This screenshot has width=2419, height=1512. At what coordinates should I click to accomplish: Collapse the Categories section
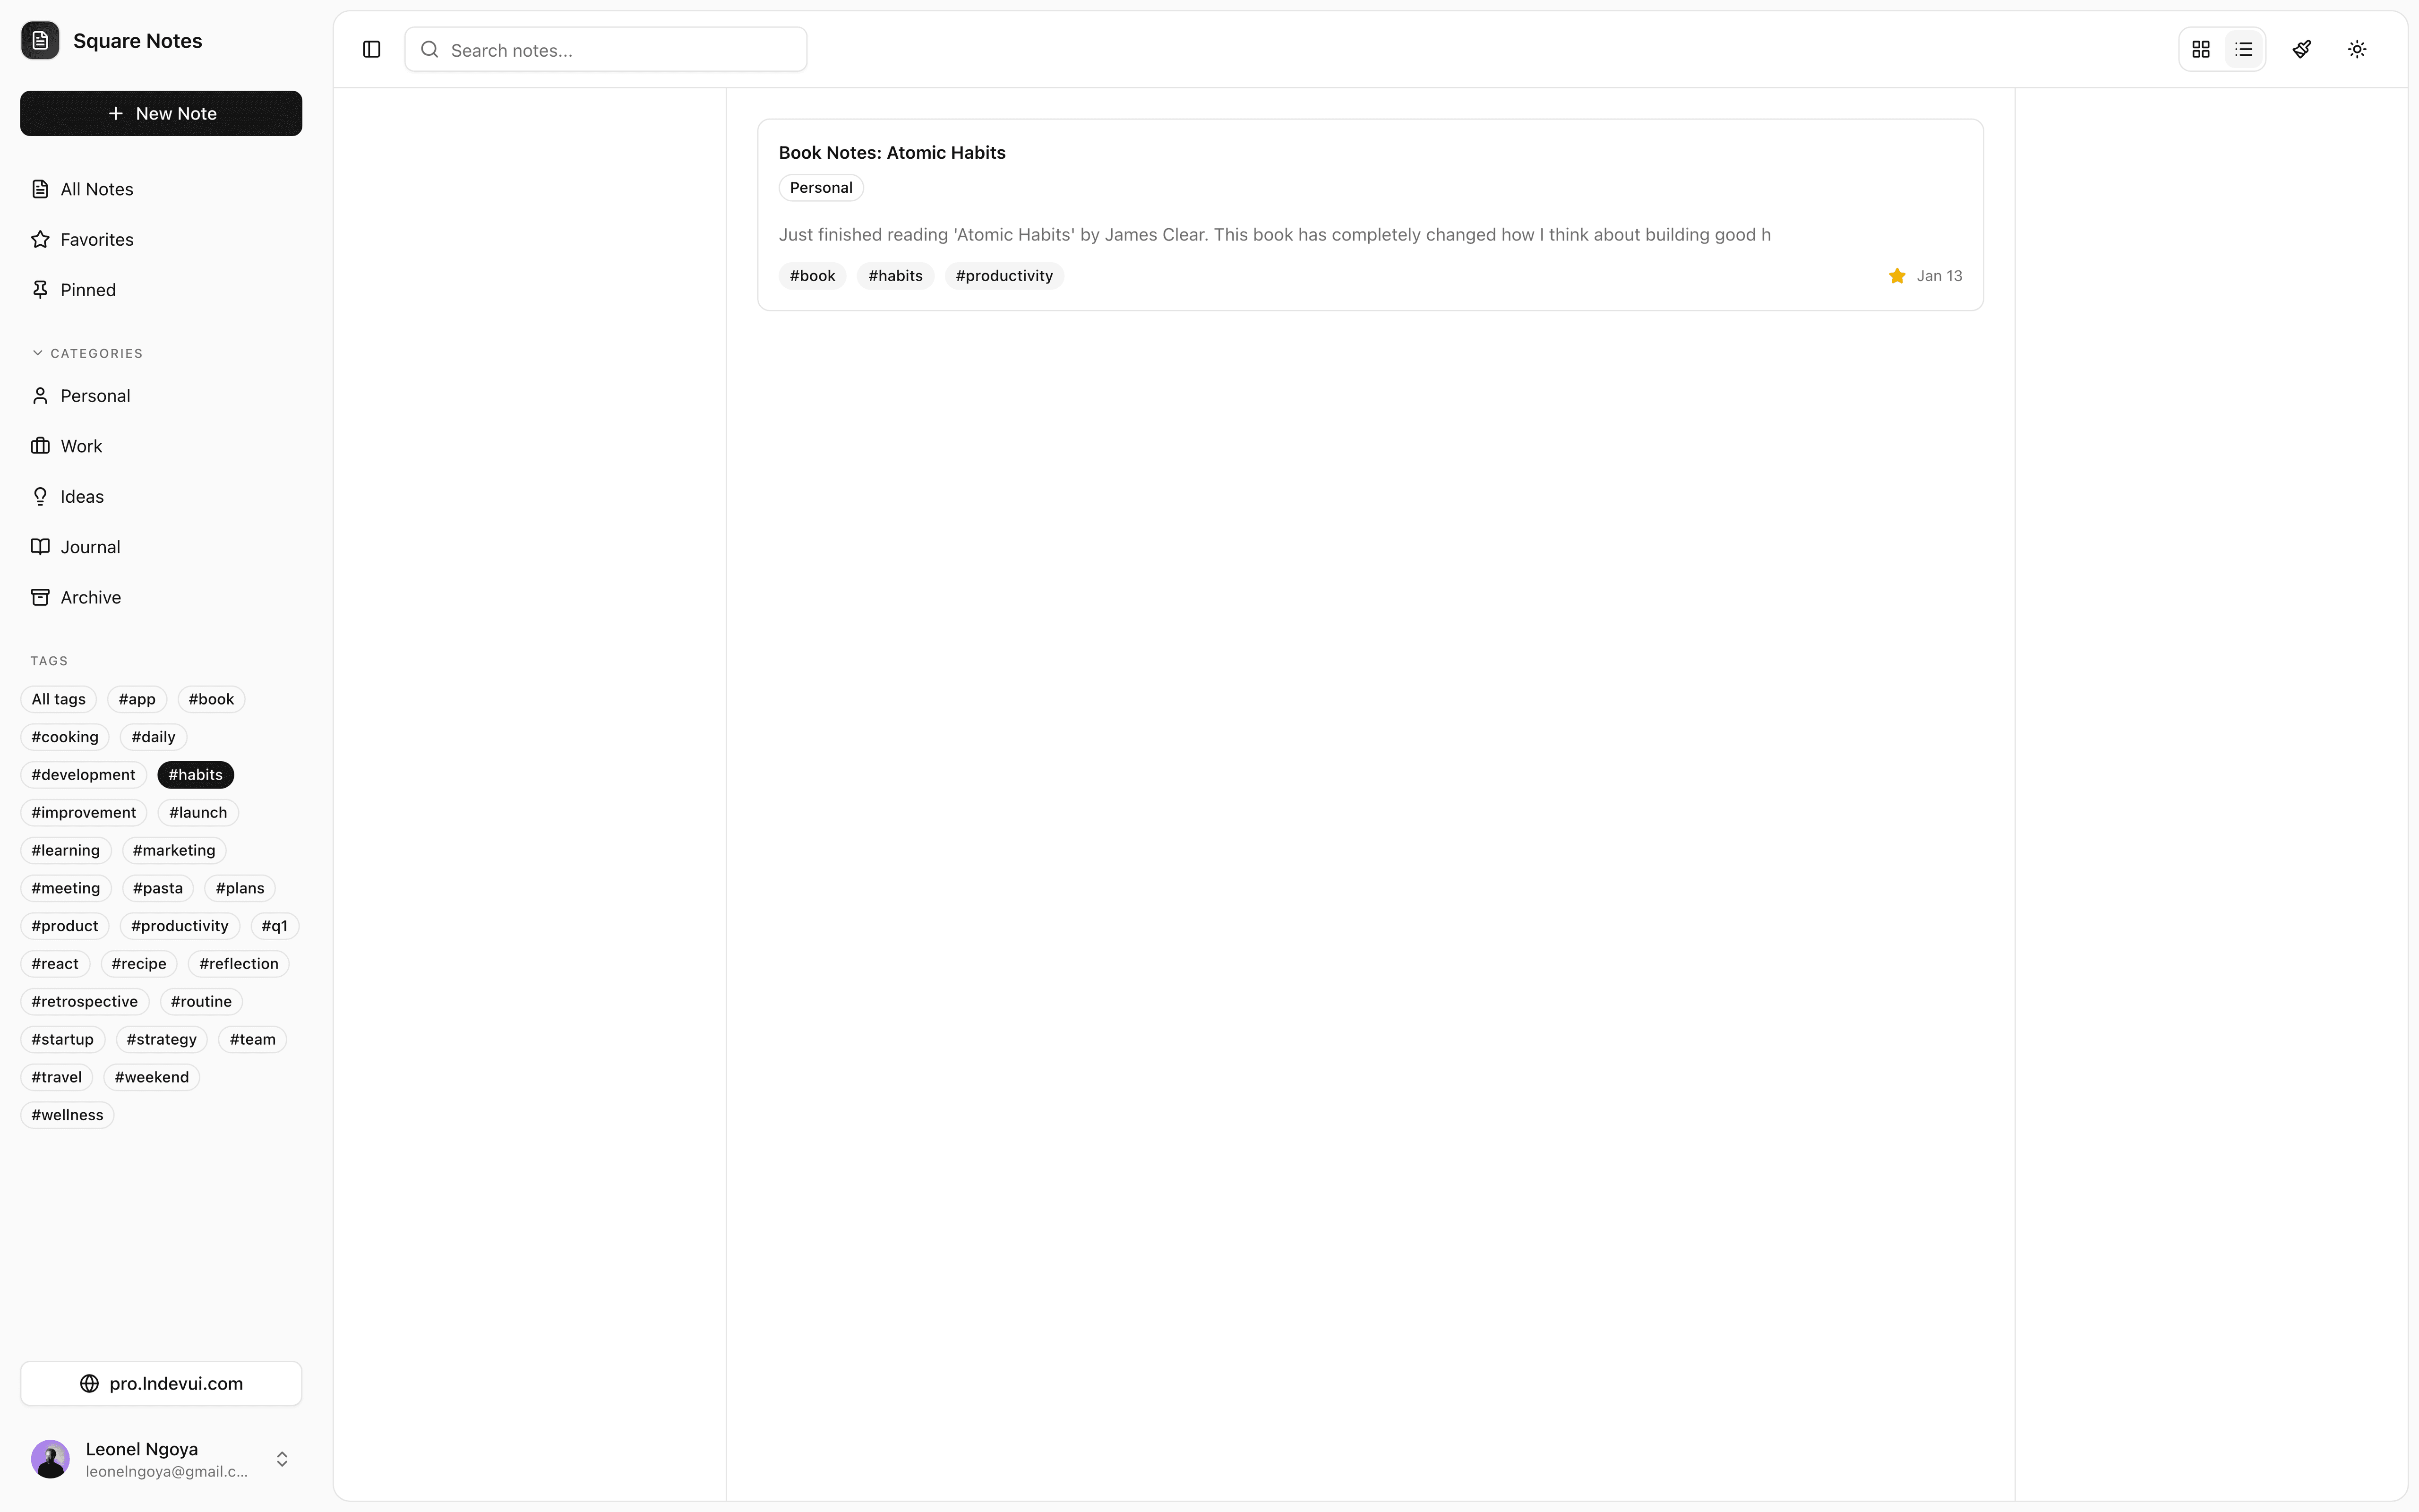[87, 353]
